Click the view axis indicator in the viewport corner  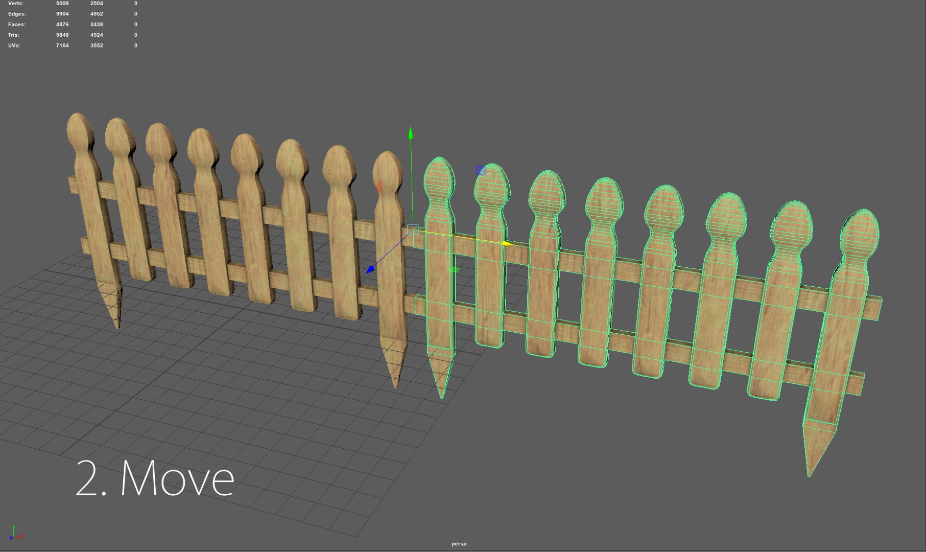[15, 533]
